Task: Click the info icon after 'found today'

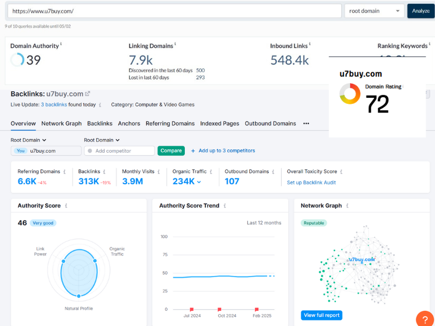Action: click(x=100, y=105)
